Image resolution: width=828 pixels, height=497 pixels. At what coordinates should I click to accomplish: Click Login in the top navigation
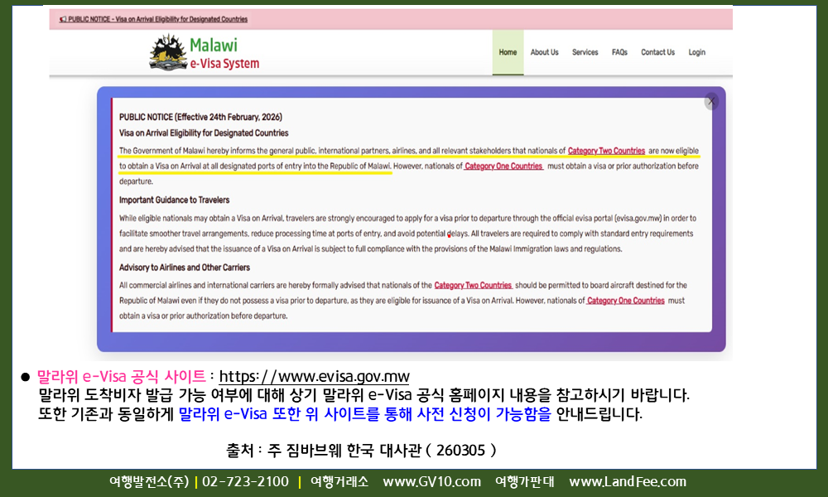pos(696,52)
